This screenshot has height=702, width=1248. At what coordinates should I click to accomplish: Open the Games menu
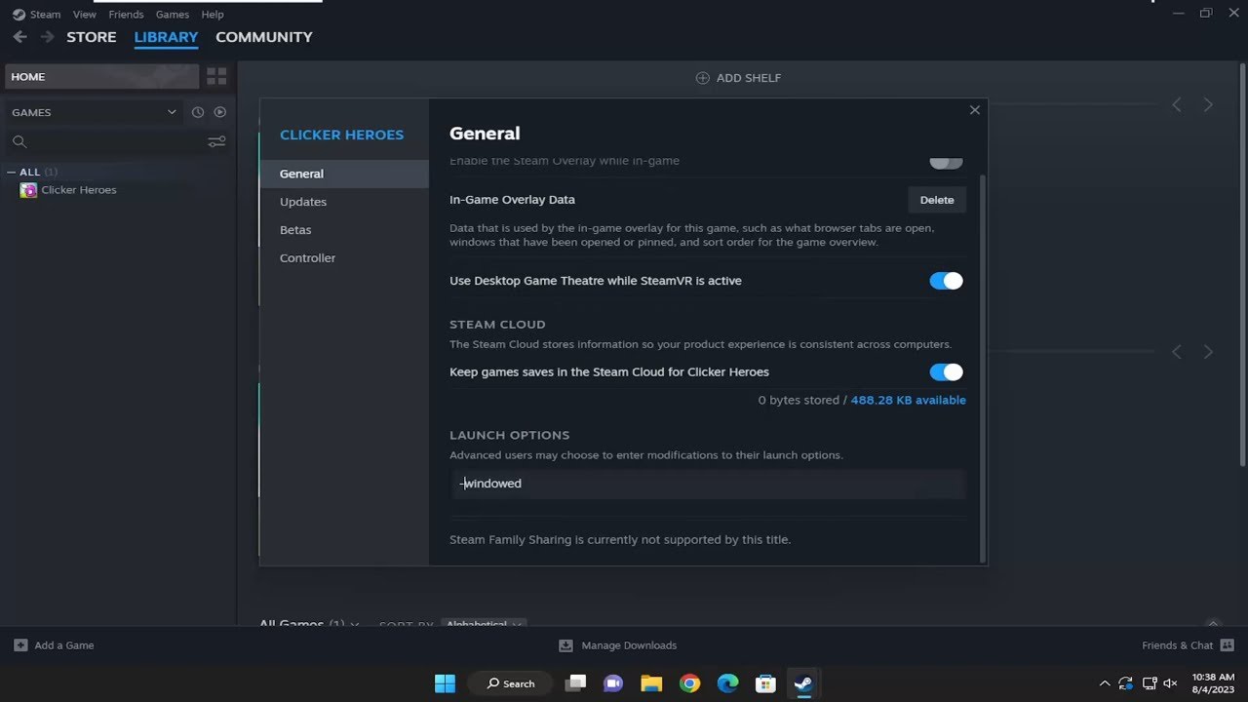pyautogui.click(x=173, y=15)
